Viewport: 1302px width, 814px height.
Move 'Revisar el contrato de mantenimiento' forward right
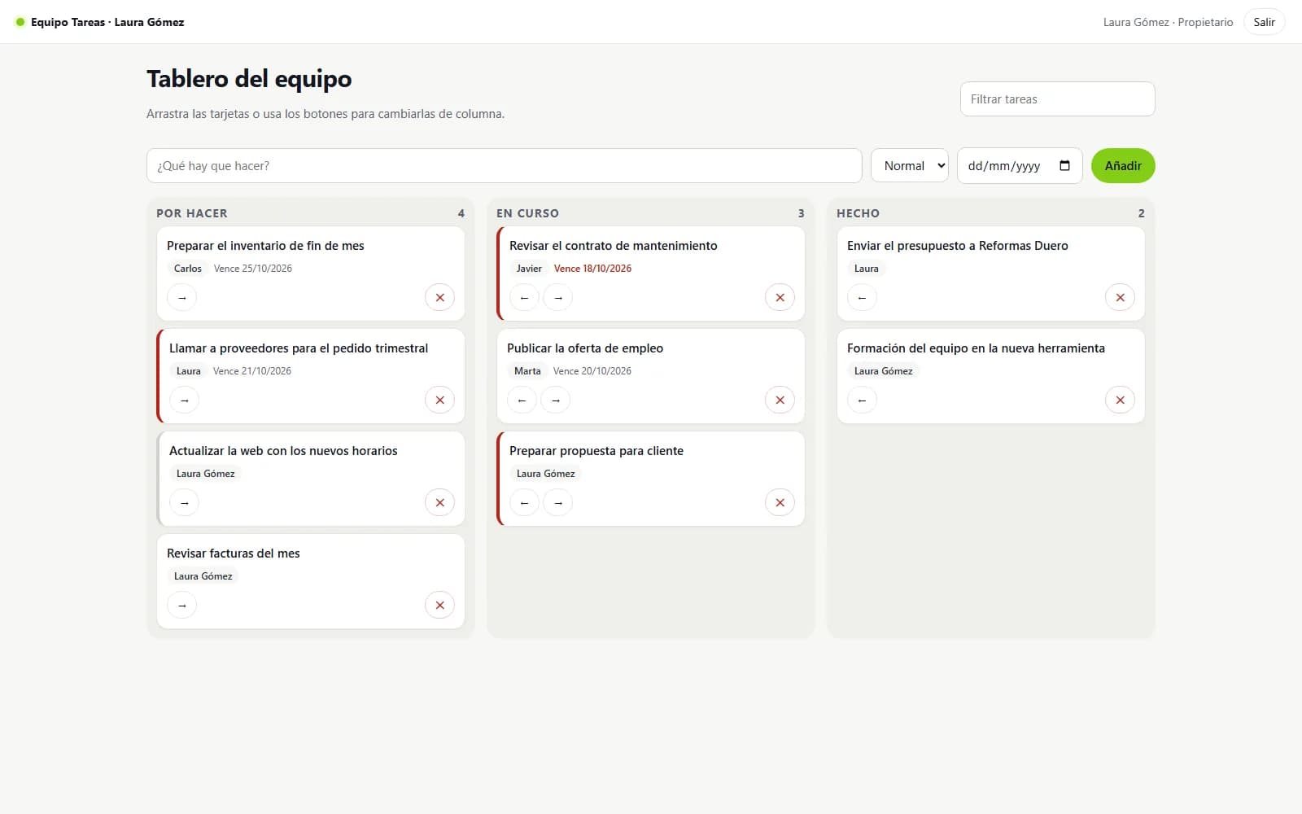[557, 298]
